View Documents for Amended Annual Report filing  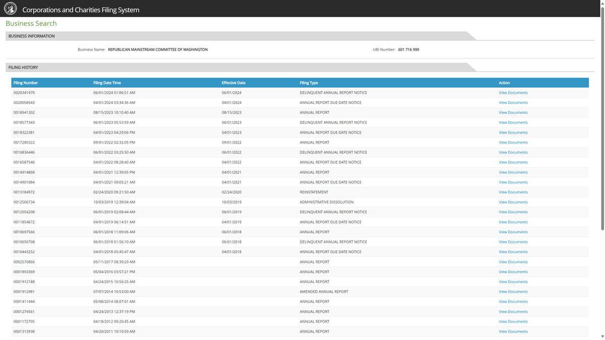(513, 292)
